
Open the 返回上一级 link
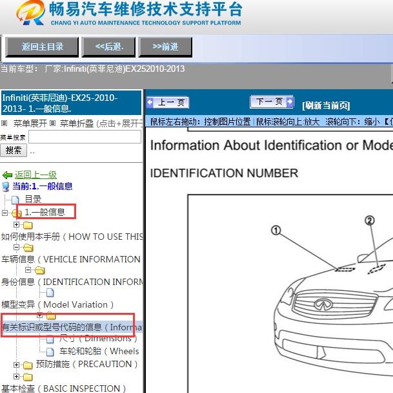coord(35,175)
